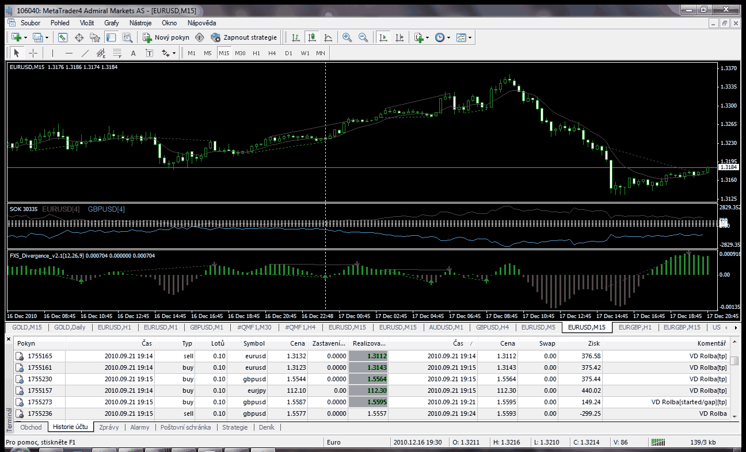Expand the Templates dropdown arrow

coord(470,37)
